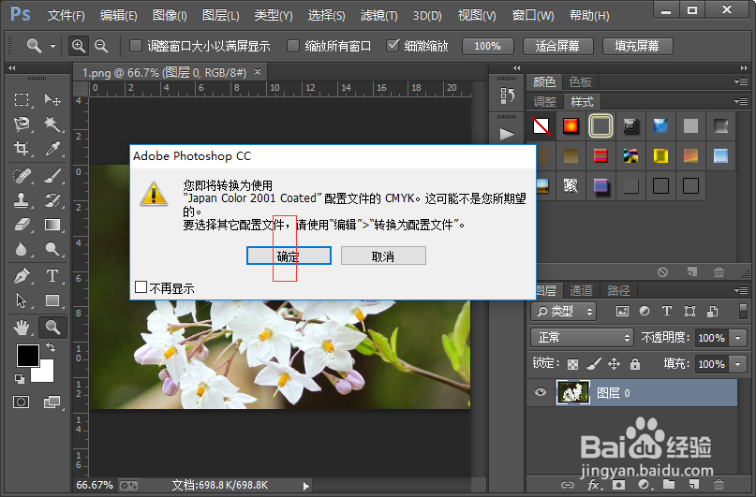Open the History panel icon
Image resolution: width=756 pixels, height=497 pixels.
click(507, 95)
